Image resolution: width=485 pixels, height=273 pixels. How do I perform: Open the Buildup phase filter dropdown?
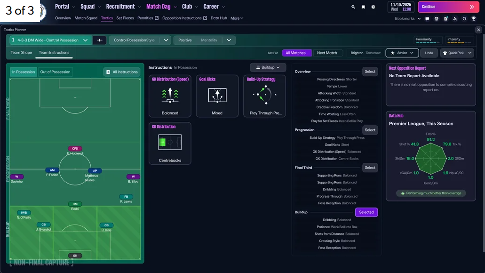[268, 67]
